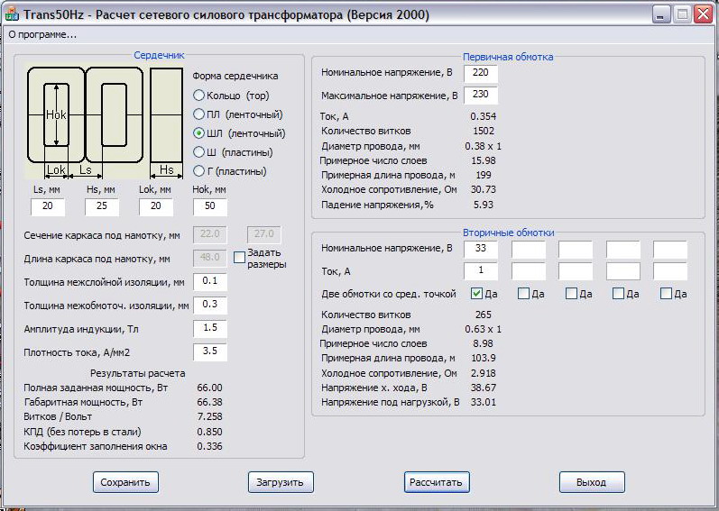
Task: Select the 'Кольцо (тор)' core shape
Action: tap(198, 96)
